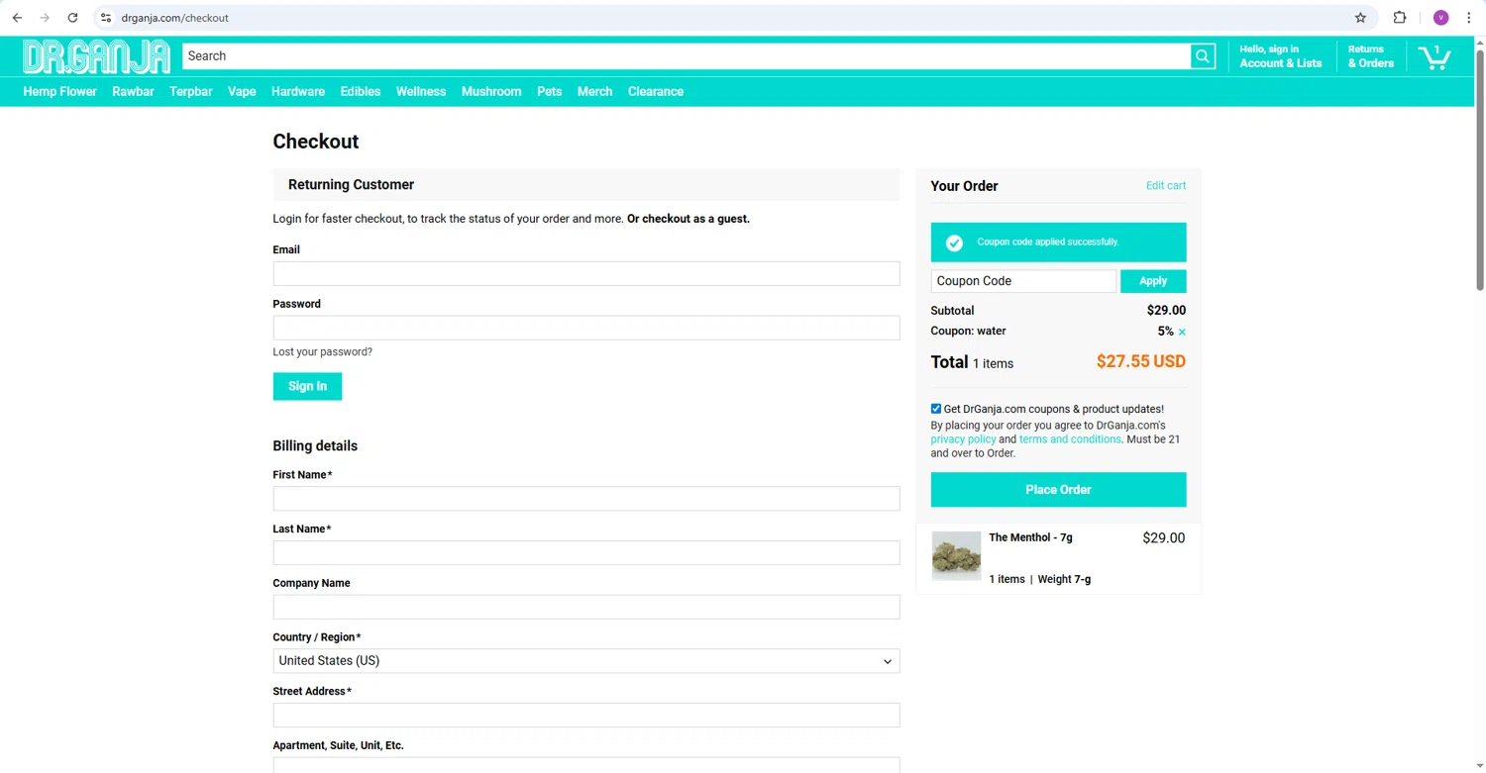Reload the checkout page
This screenshot has width=1486, height=773.
tap(72, 18)
